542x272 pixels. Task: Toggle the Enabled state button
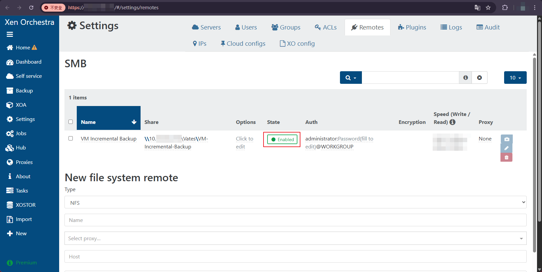(282, 139)
